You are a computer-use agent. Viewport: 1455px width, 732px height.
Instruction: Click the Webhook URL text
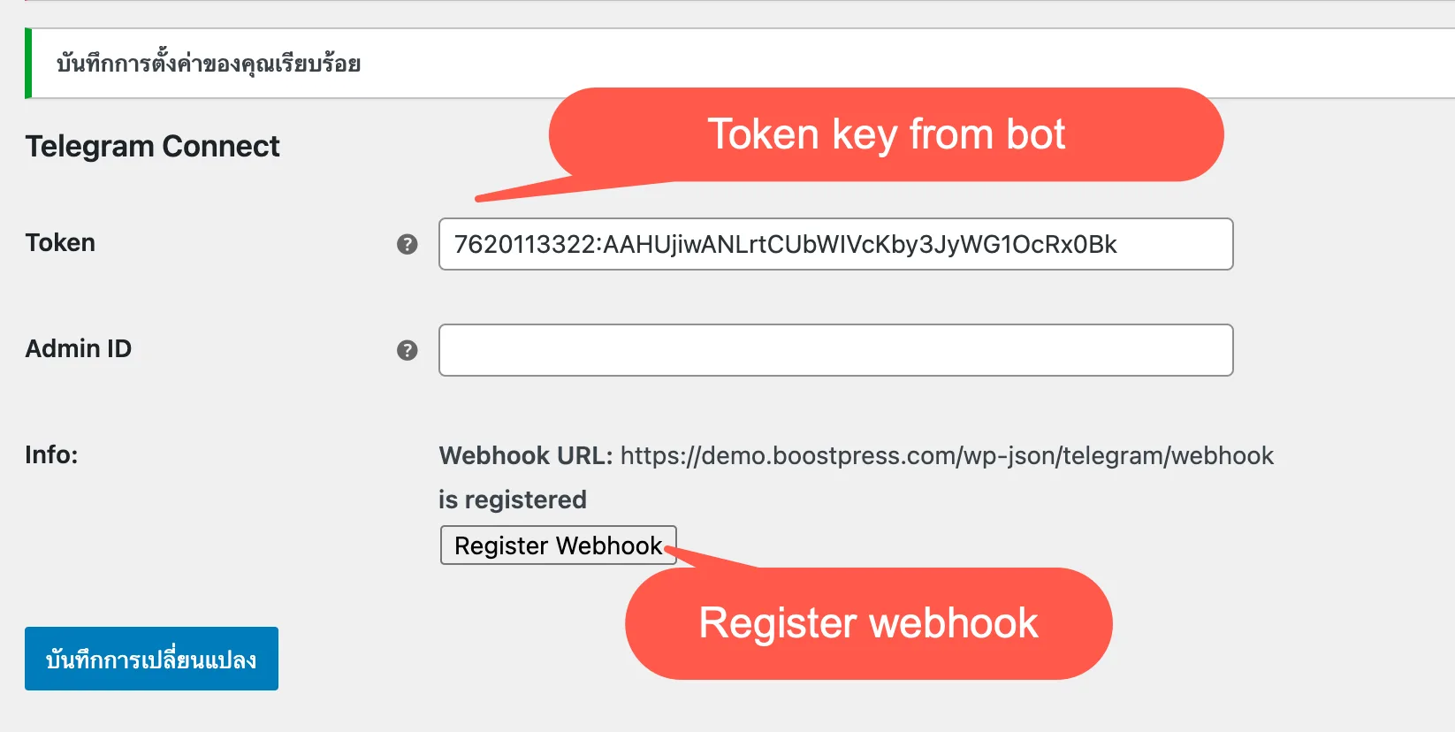click(947, 455)
